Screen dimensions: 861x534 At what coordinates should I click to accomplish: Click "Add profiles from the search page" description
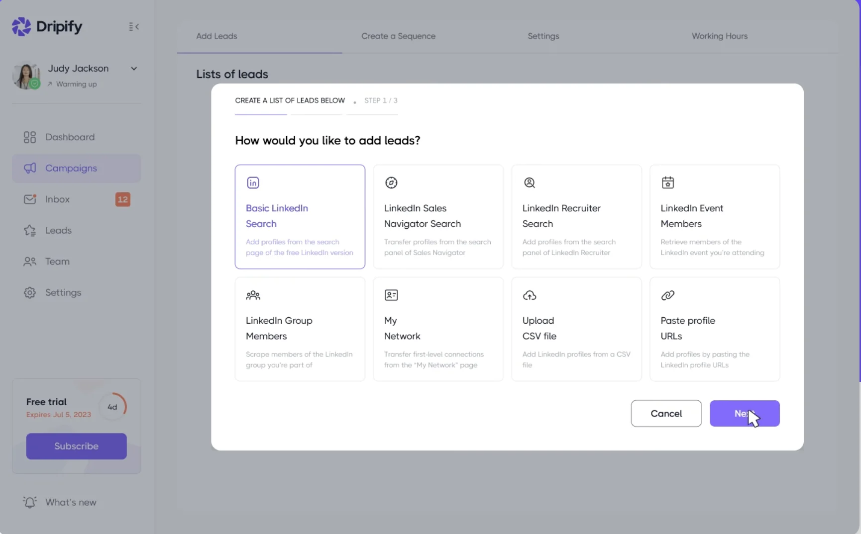(300, 247)
